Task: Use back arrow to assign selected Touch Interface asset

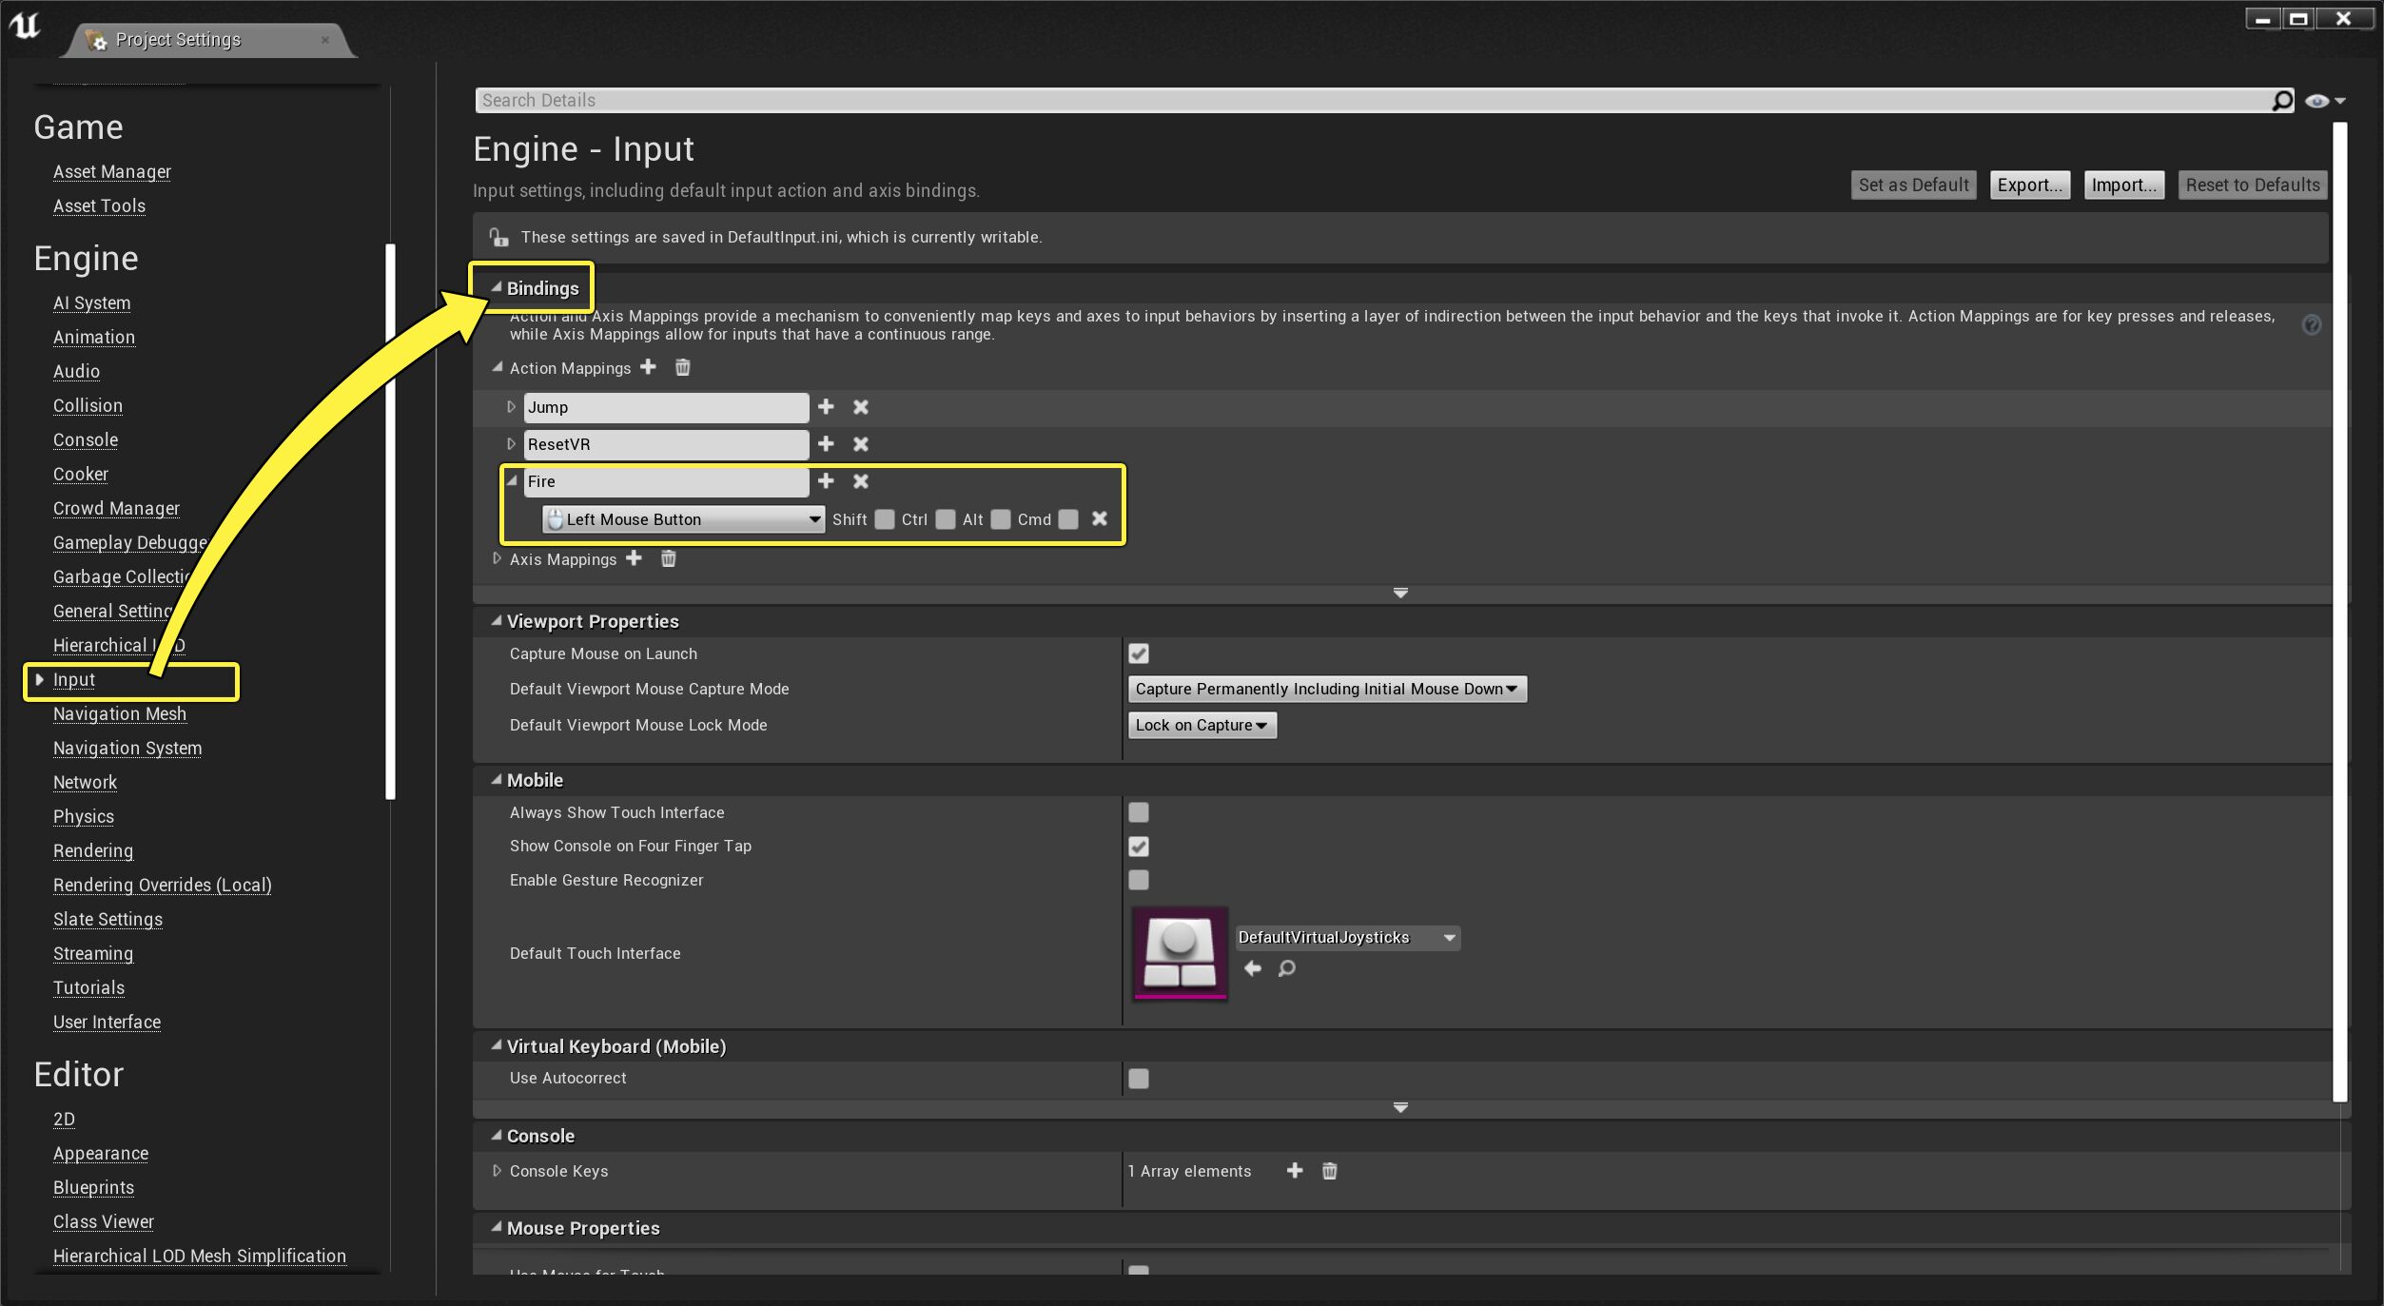Action: [x=1252, y=968]
